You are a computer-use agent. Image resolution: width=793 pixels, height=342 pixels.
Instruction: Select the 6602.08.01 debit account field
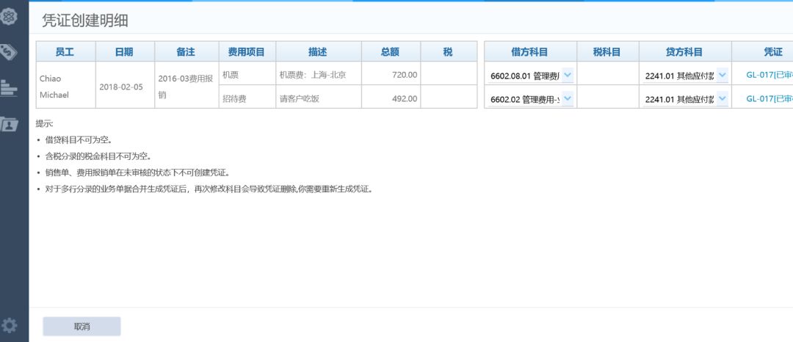coord(524,76)
